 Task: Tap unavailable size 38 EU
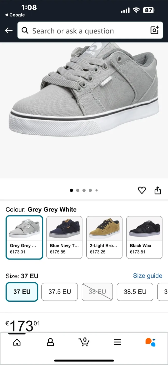click(x=97, y=292)
